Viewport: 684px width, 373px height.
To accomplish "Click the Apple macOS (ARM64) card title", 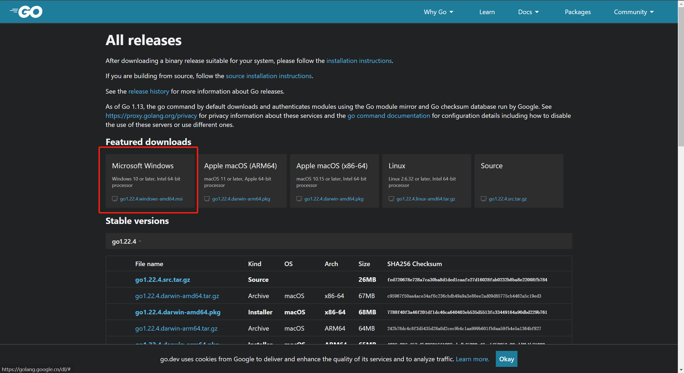I will click(x=241, y=166).
